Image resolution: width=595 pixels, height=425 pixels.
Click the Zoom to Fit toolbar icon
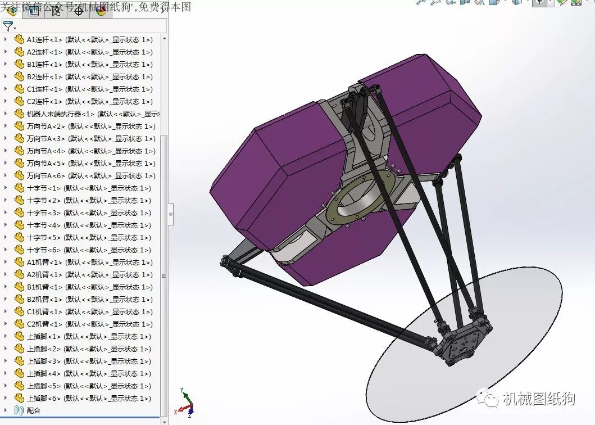click(x=421, y=2)
